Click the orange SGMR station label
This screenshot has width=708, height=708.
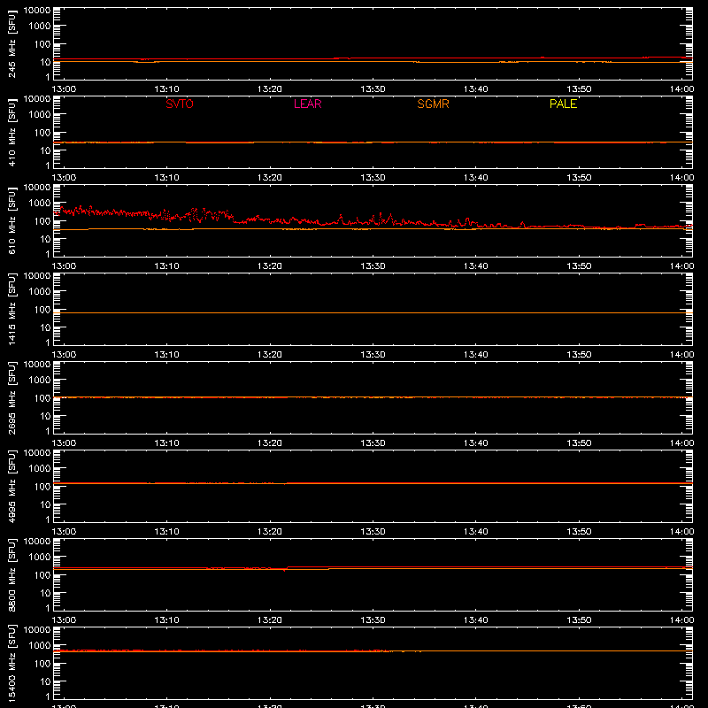click(x=433, y=104)
